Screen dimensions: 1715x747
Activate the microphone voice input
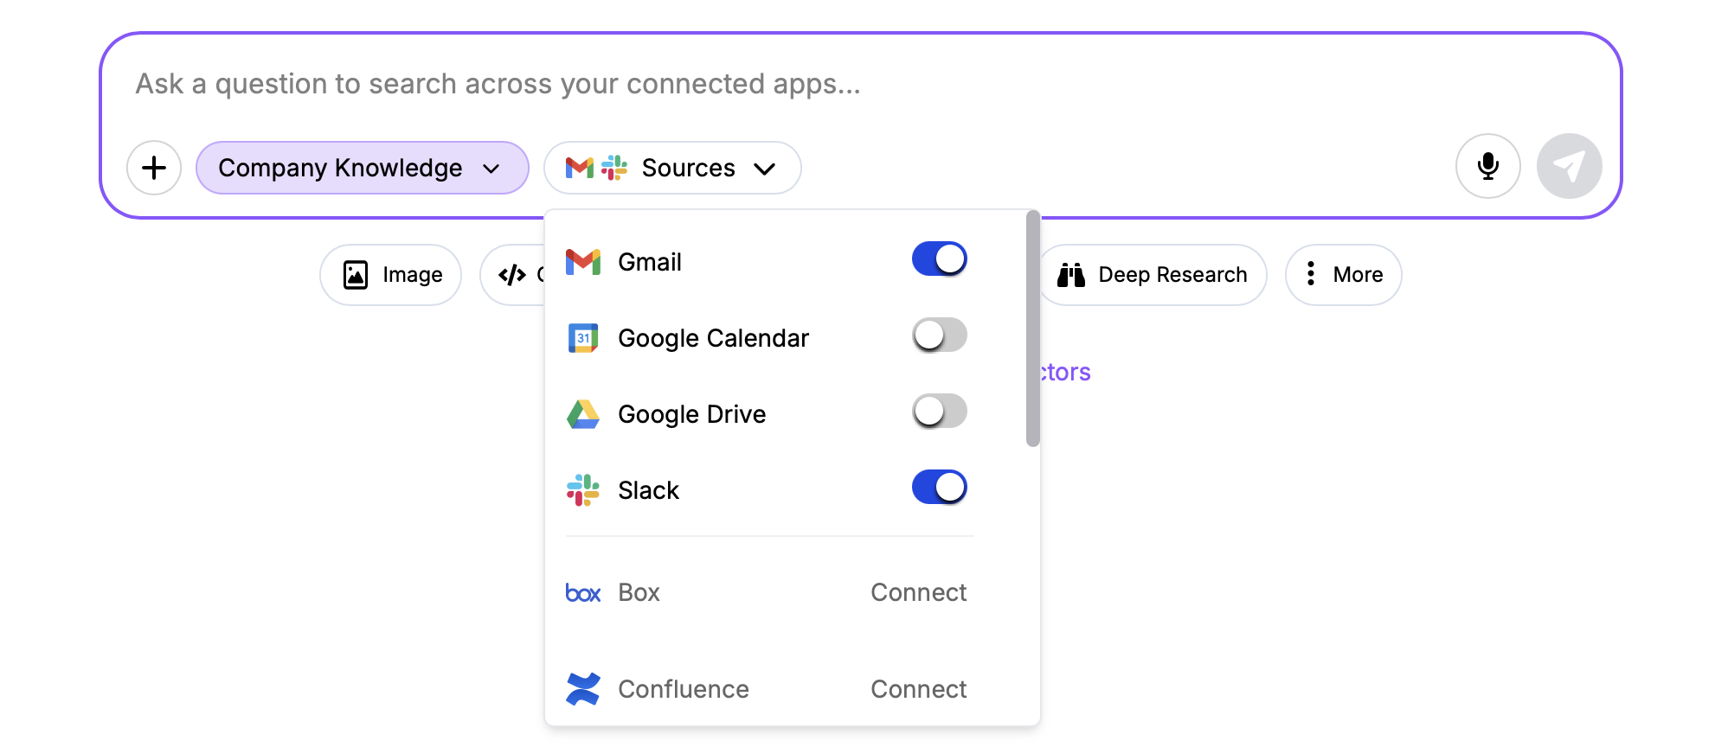[1487, 166]
